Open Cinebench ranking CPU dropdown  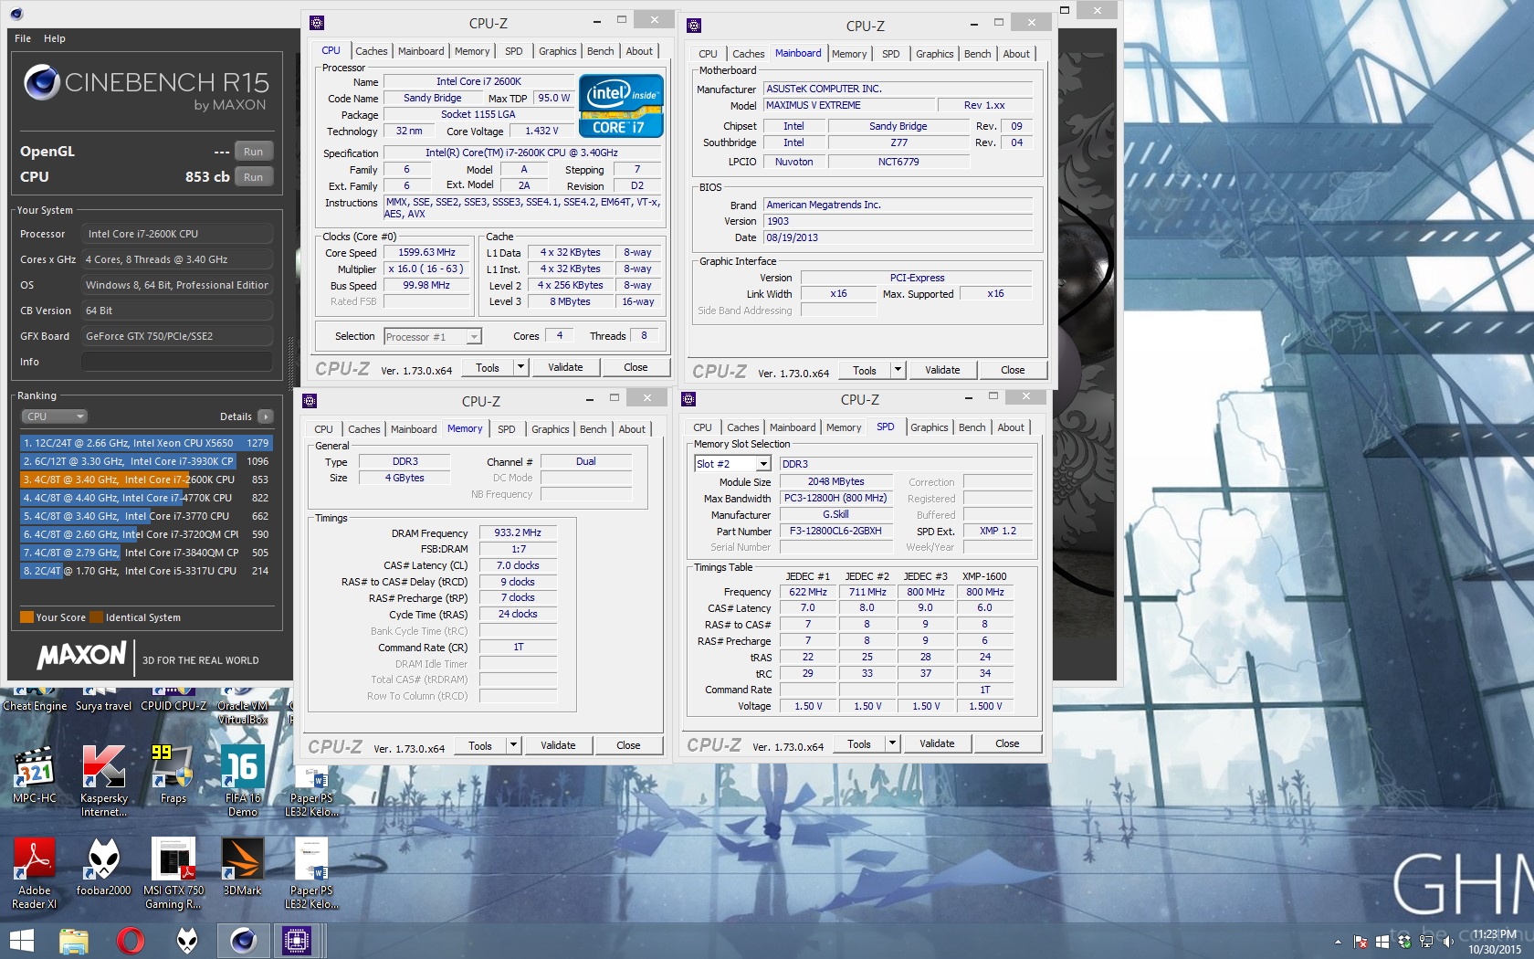pyautogui.click(x=54, y=416)
